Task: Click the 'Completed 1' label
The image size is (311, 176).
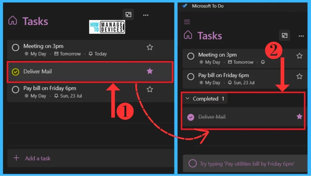Action: coord(208,99)
